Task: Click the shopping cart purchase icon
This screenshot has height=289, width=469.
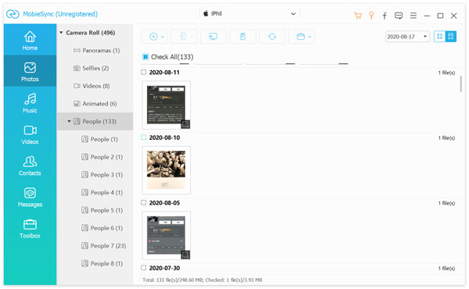Action: pyautogui.click(x=358, y=16)
